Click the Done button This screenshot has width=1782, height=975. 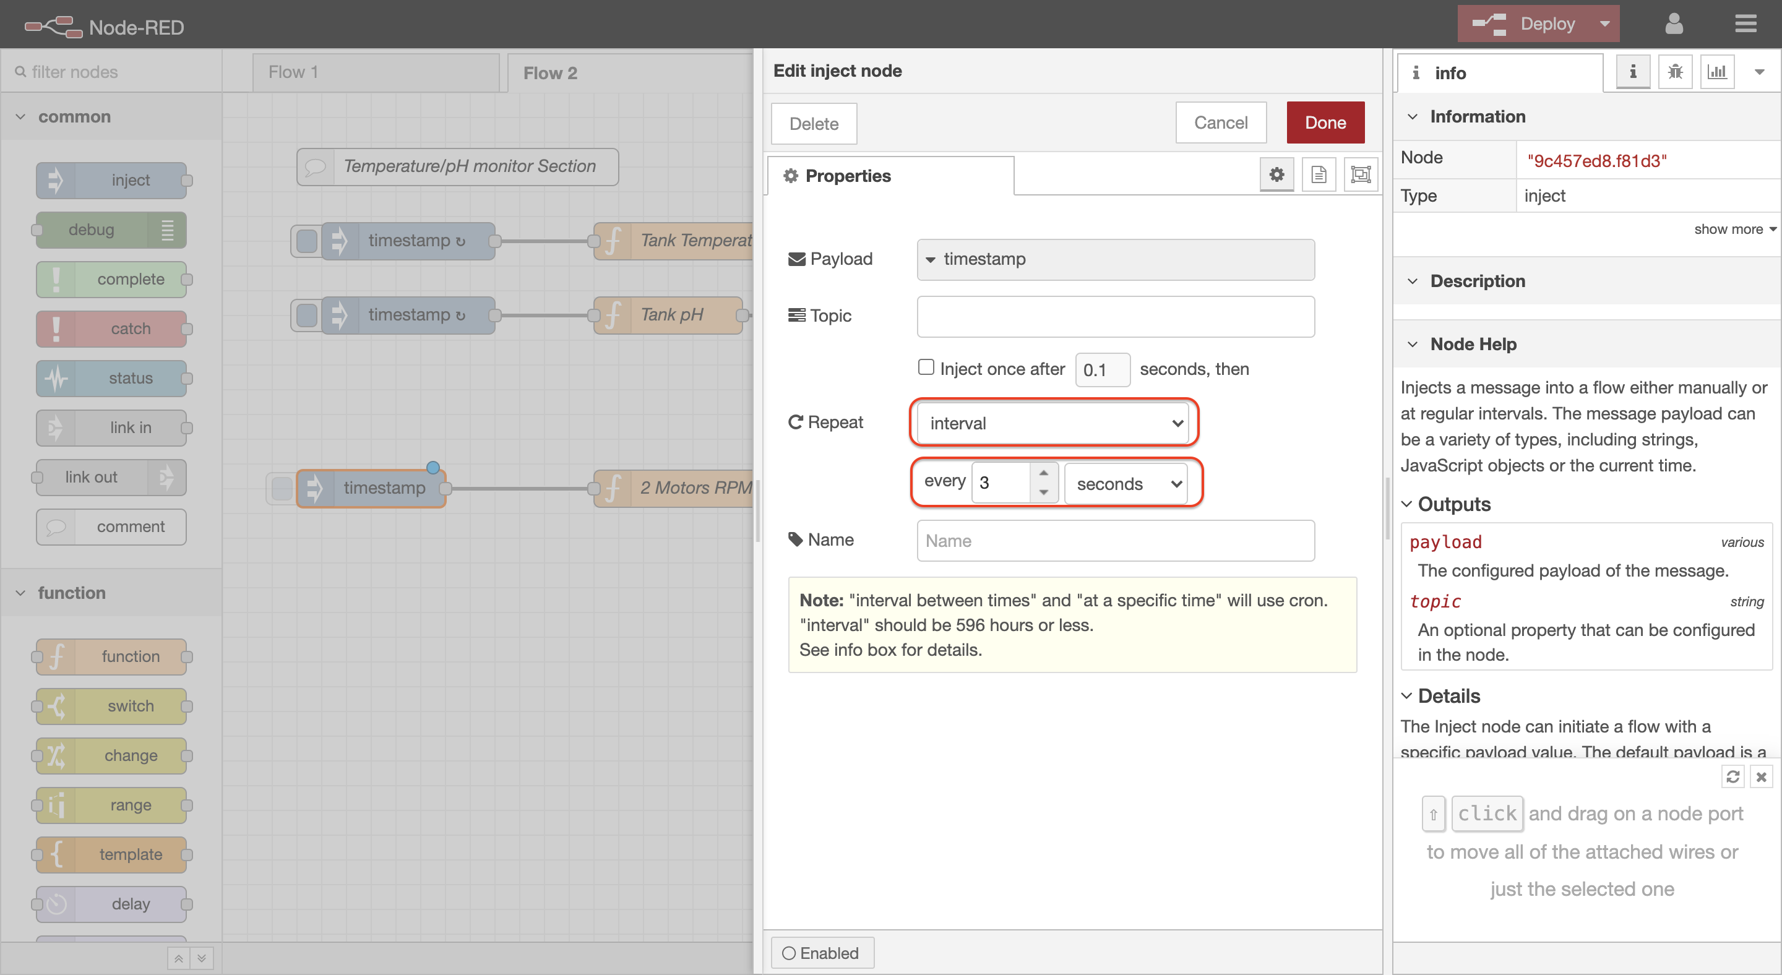[1325, 122]
